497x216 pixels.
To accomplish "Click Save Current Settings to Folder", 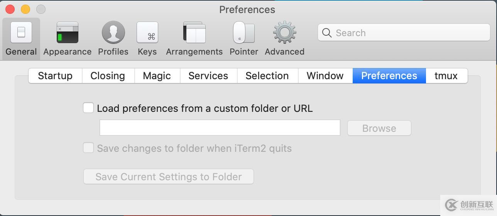I will (x=169, y=177).
